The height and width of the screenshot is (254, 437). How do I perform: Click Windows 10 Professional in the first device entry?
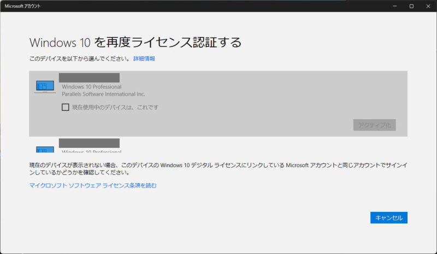tap(92, 87)
